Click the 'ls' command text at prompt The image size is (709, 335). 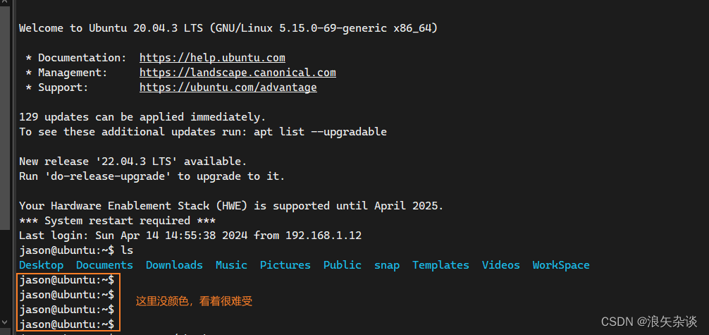(x=127, y=250)
